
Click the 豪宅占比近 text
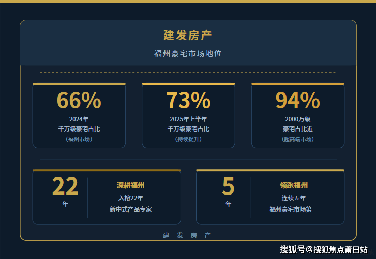pyautogui.click(x=298, y=129)
